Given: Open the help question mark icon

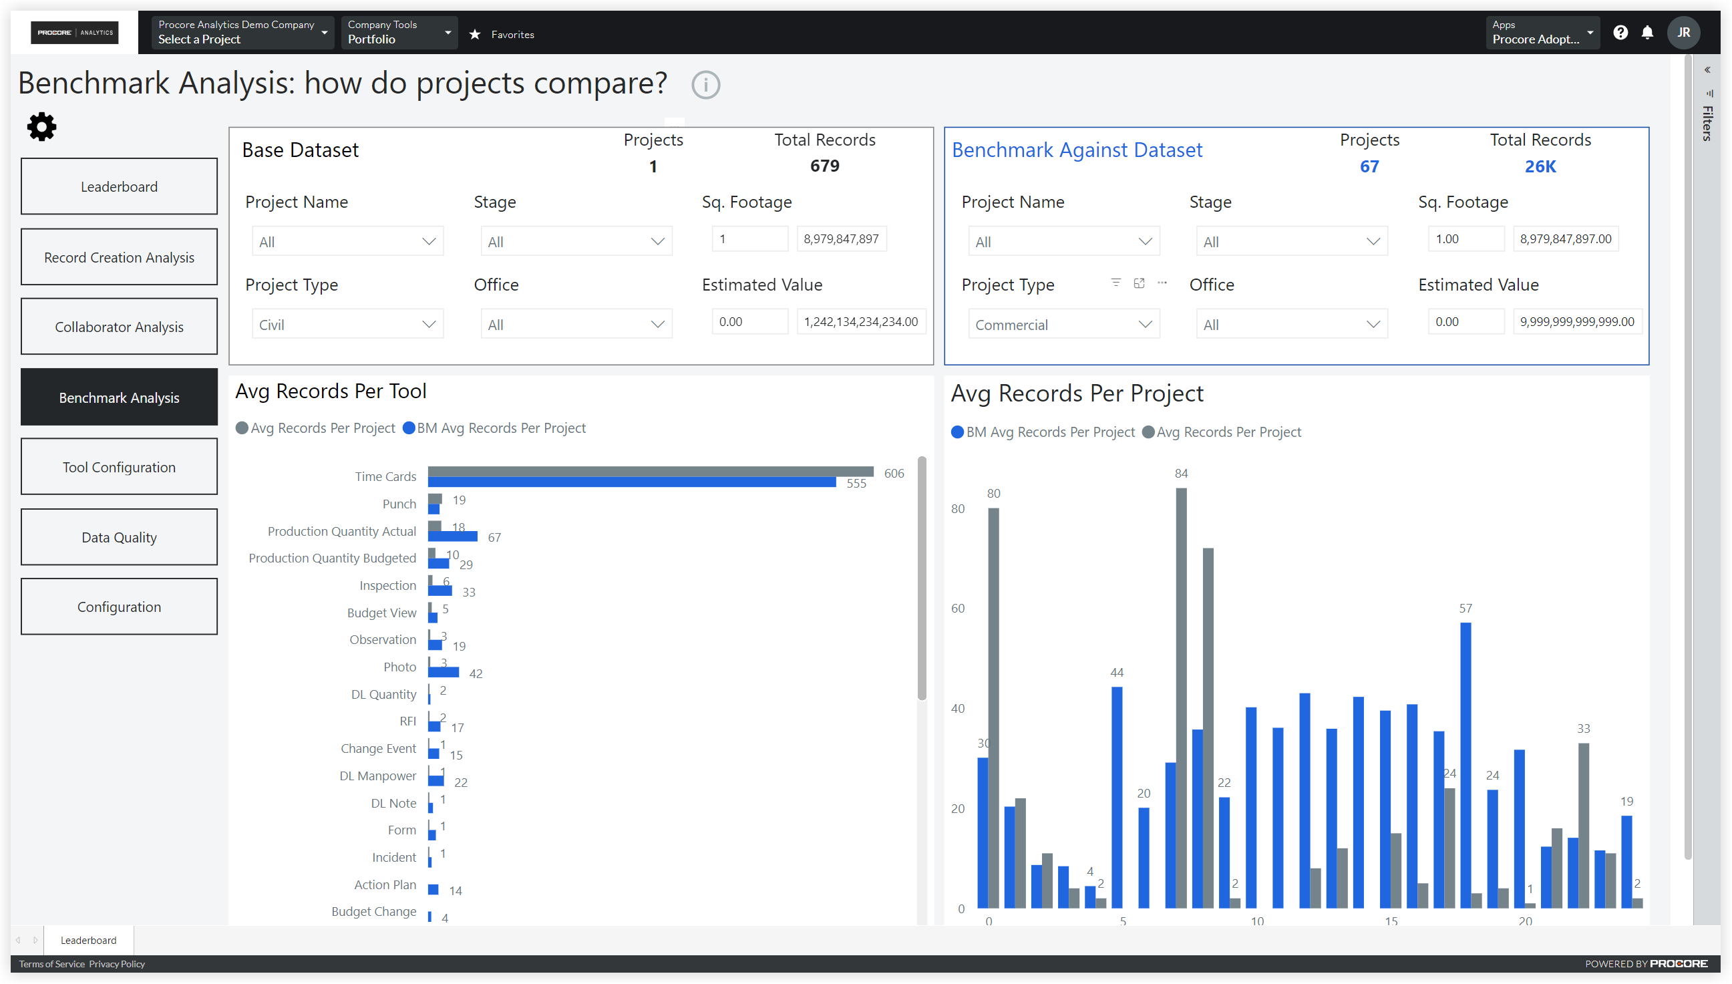Looking at the screenshot, I should [1620, 33].
